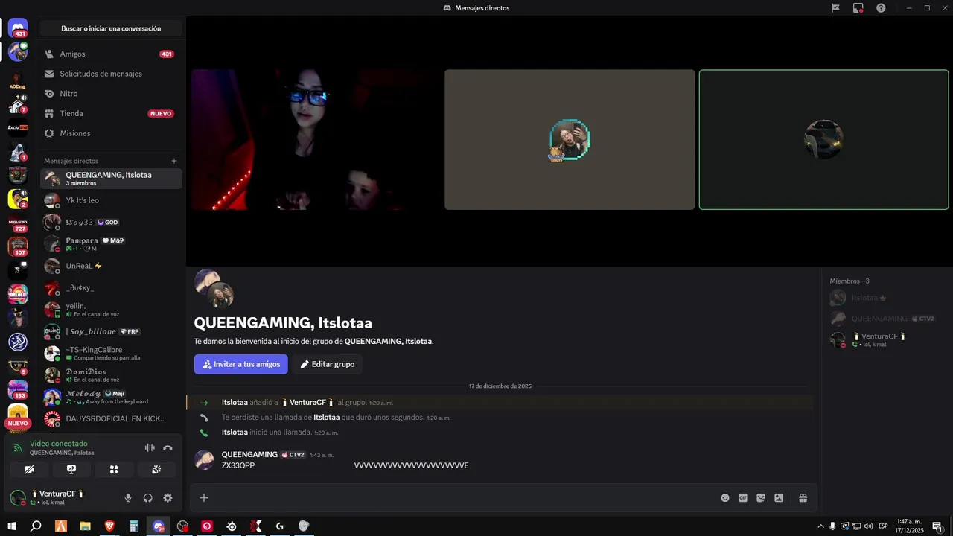
Task: Open Nitro in the sidebar
Action: [111, 94]
